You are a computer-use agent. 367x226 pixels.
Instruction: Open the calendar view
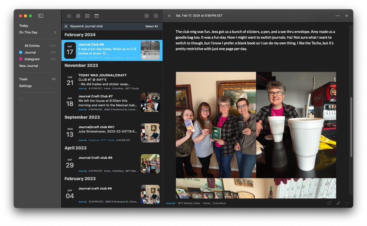97,16
